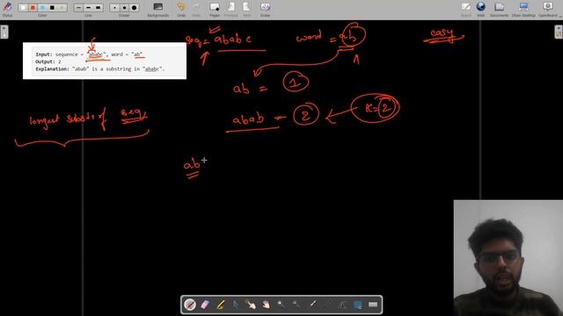Image resolution: width=563 pixels, height=316 pixels.
Task: Click the Redo button
Action: tap(196, 9)
